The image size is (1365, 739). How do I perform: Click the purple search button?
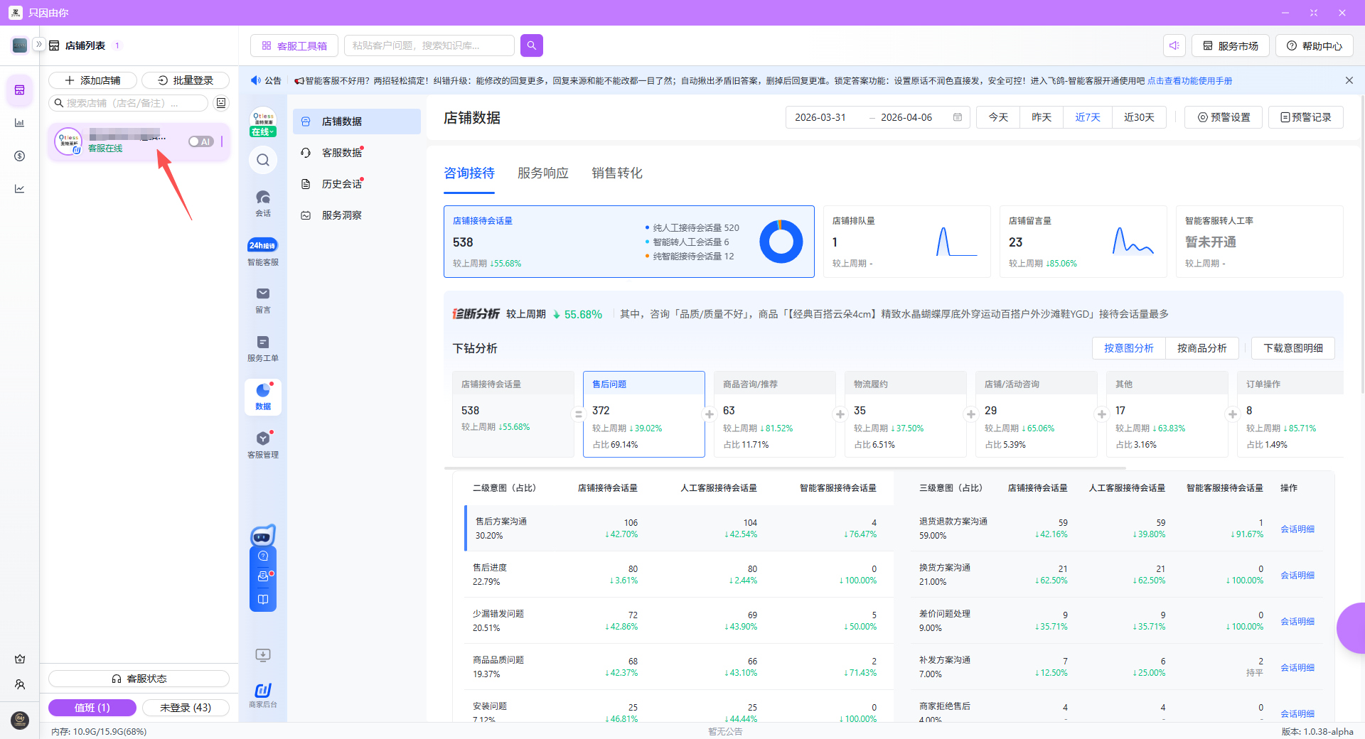click(531, 45)
